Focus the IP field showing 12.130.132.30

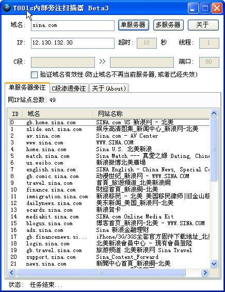pyautogui.click(x=73, y=43)
